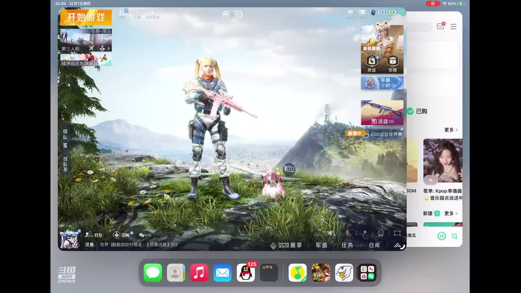
Task: Tap the 下载 download icon
Action: coord(137,15)
